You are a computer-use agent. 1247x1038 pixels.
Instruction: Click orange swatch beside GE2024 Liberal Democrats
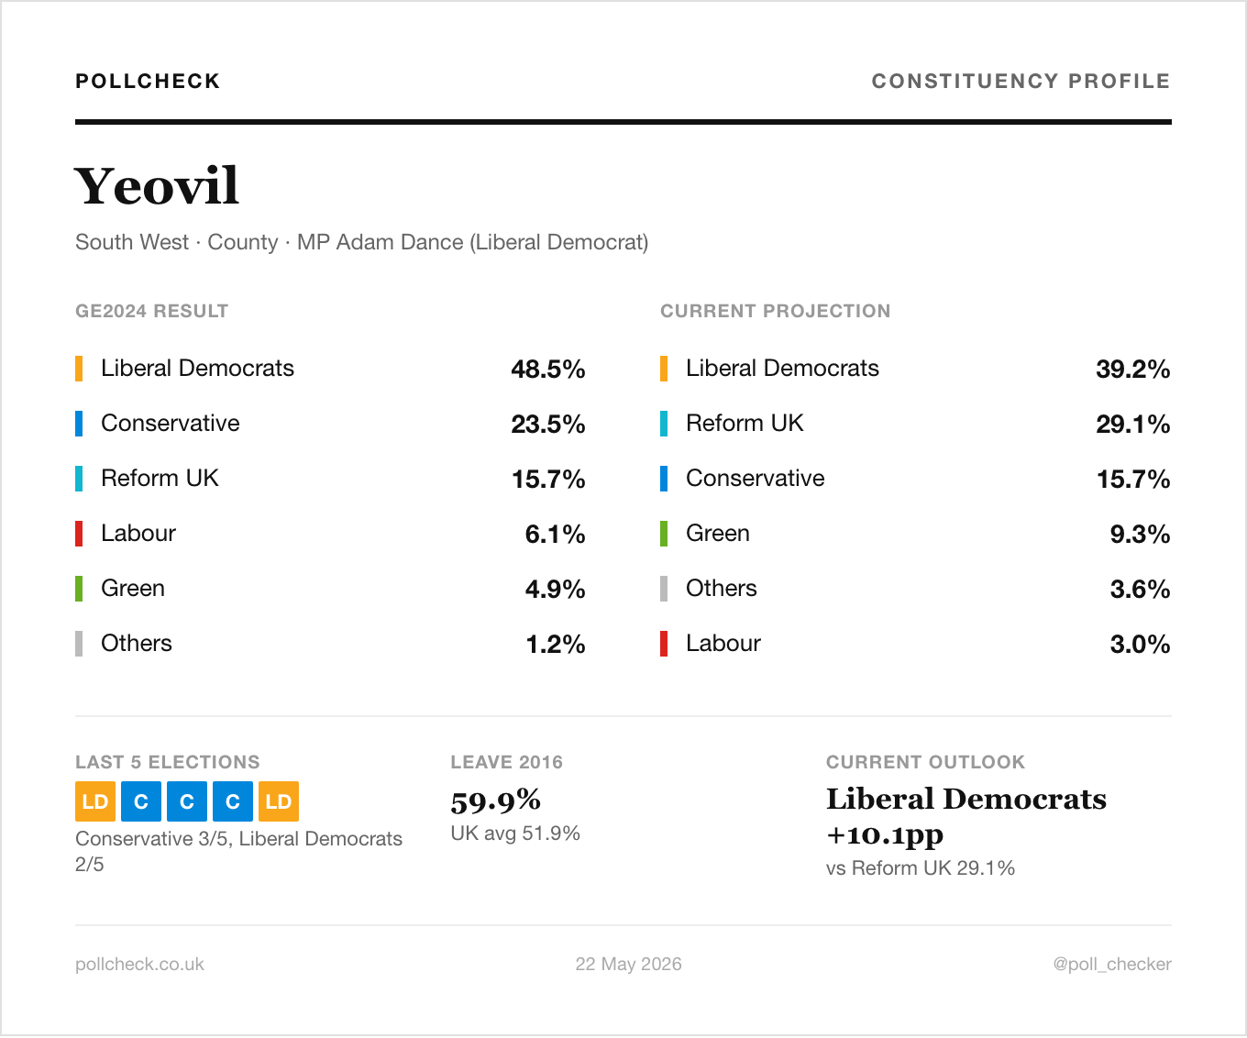point(79,369)
